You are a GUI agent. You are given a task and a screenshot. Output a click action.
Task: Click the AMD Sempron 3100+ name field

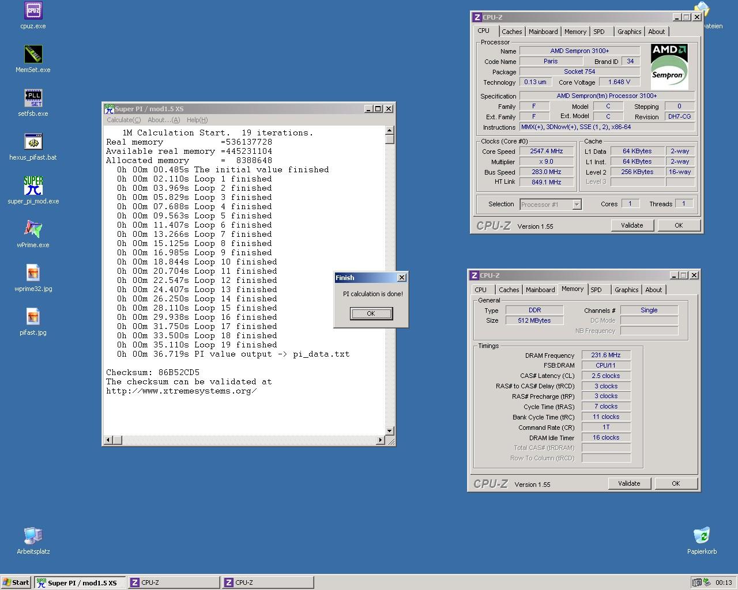pyautogui.click(x=579, y=51)
